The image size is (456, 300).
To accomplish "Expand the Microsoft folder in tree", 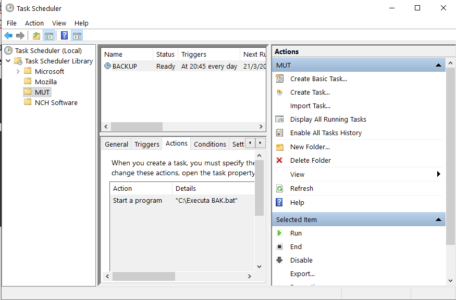I will [18, 71].
